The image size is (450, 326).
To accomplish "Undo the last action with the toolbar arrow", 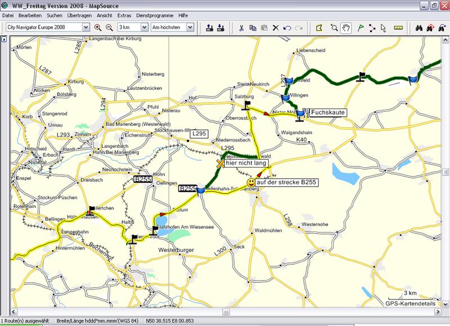I will (x=287, y=28).
